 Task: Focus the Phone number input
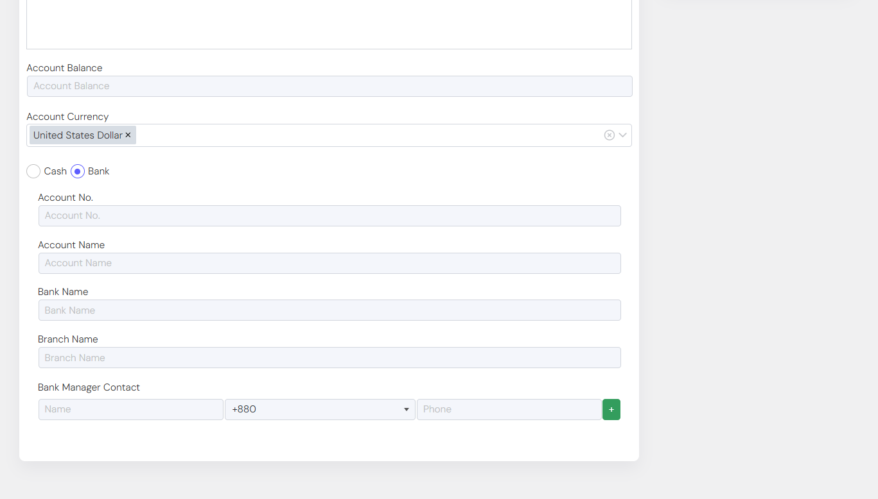(509, 409)
